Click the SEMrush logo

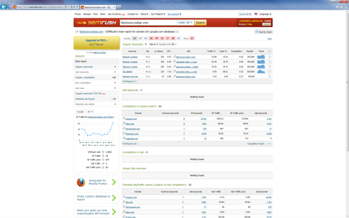[96, 23]
